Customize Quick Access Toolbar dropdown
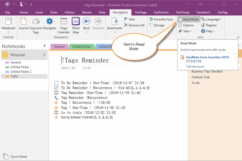The image size is (242, 161). click(x=31, y=5)
